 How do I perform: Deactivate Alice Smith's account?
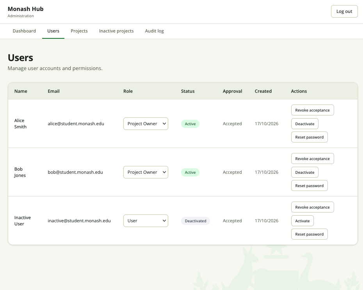305,124
